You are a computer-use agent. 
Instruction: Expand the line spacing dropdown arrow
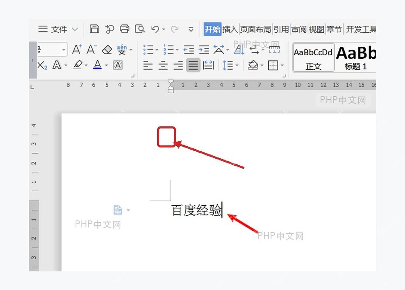[x=237, y=65]
